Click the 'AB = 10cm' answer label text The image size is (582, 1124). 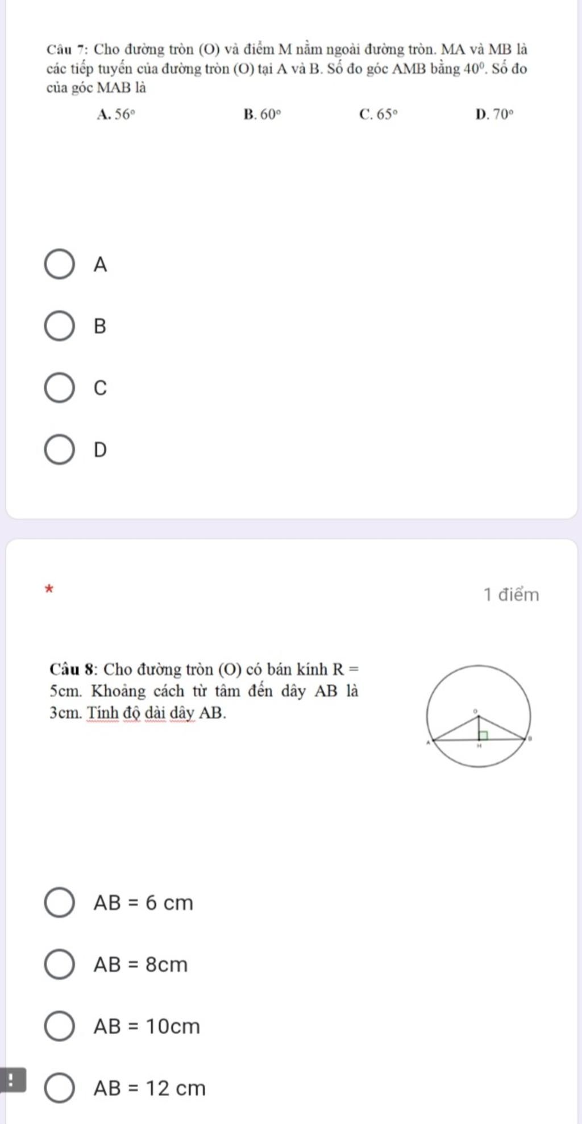tap(147, 1026)
